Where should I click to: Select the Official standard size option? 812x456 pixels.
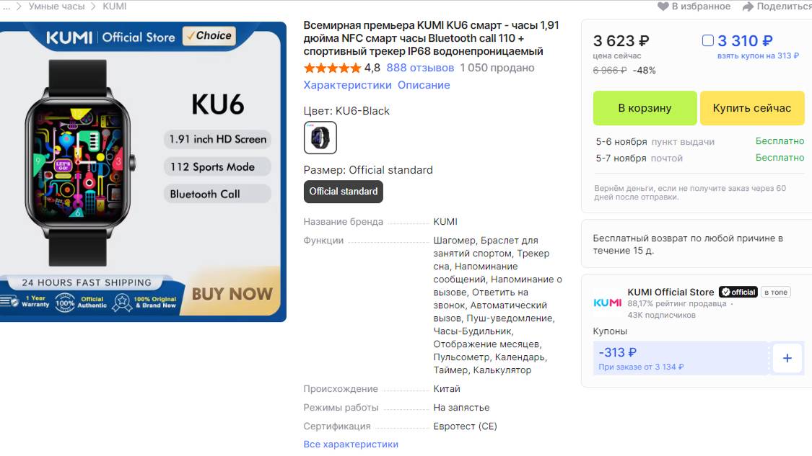[x=343, y=192]
